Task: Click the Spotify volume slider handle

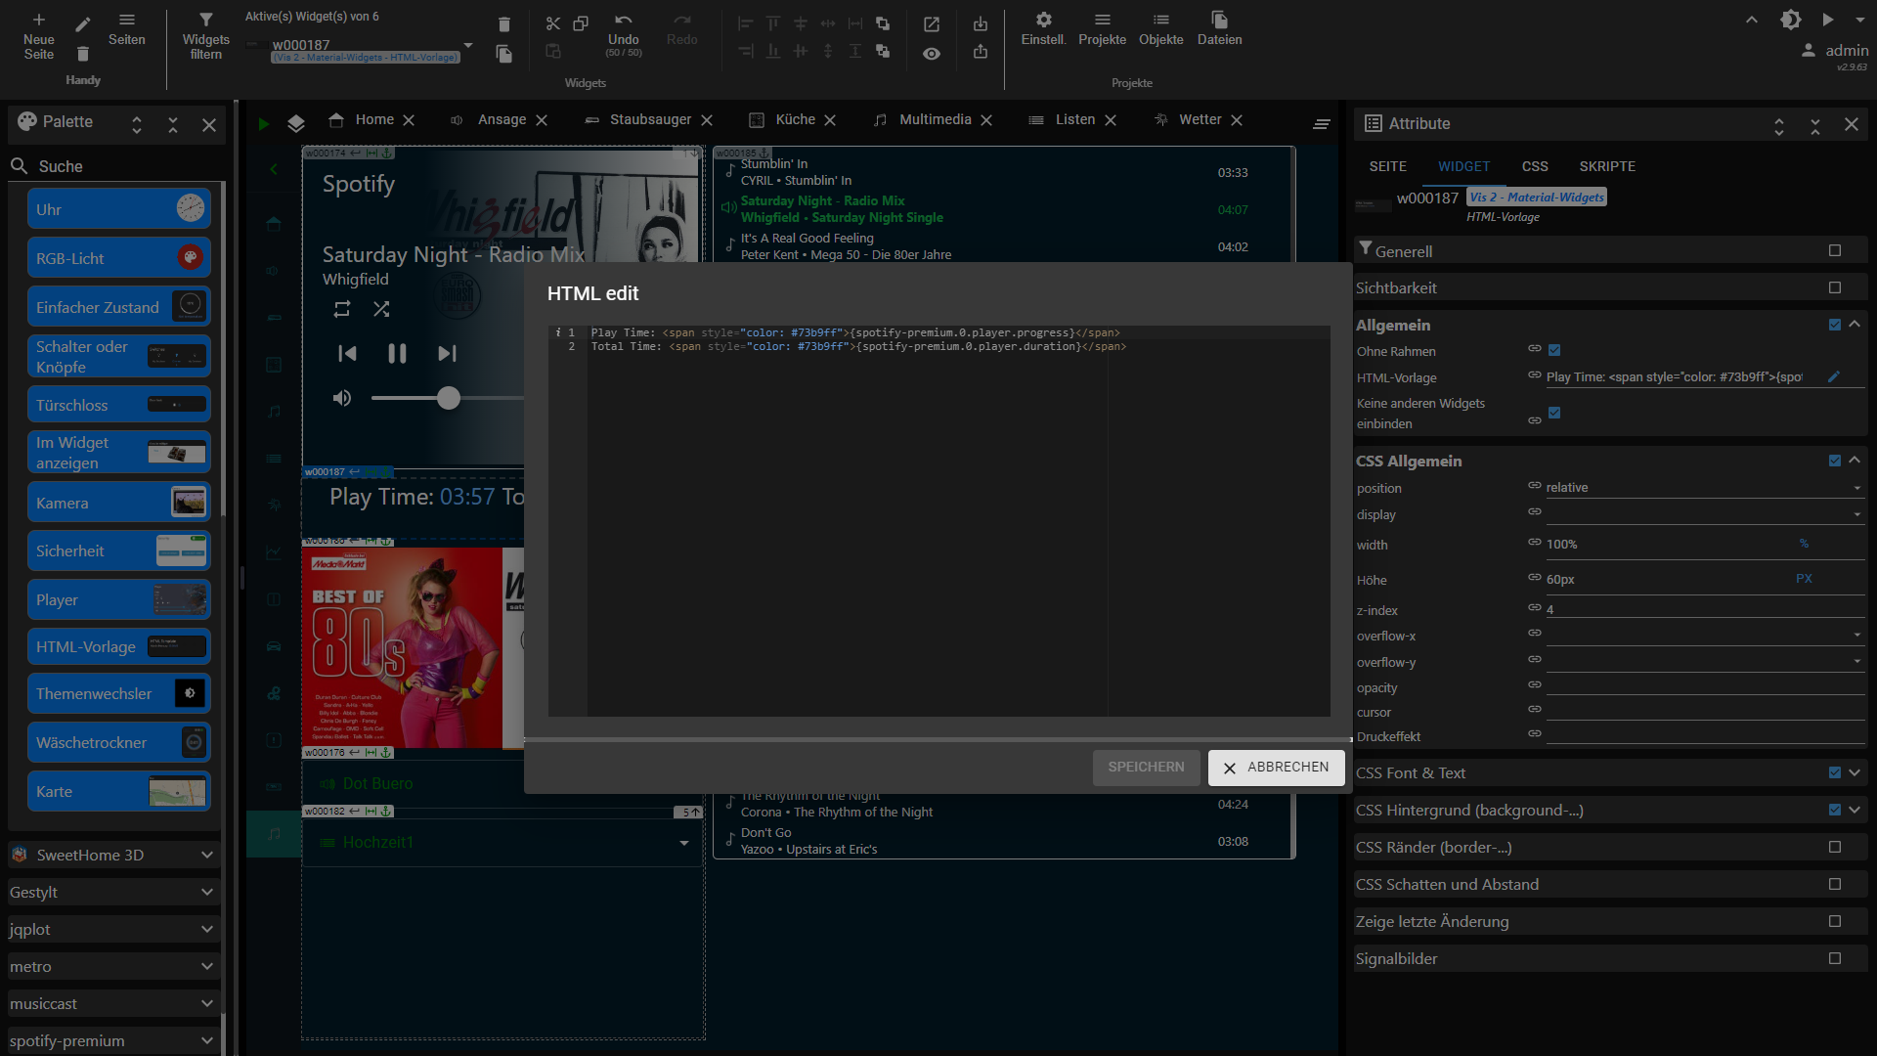Action: click(448, 398)
